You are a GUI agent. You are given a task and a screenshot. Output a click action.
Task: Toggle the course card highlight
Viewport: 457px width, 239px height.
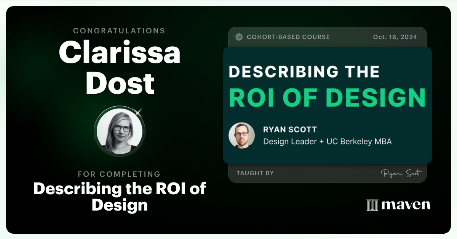[x=327, y=104]
